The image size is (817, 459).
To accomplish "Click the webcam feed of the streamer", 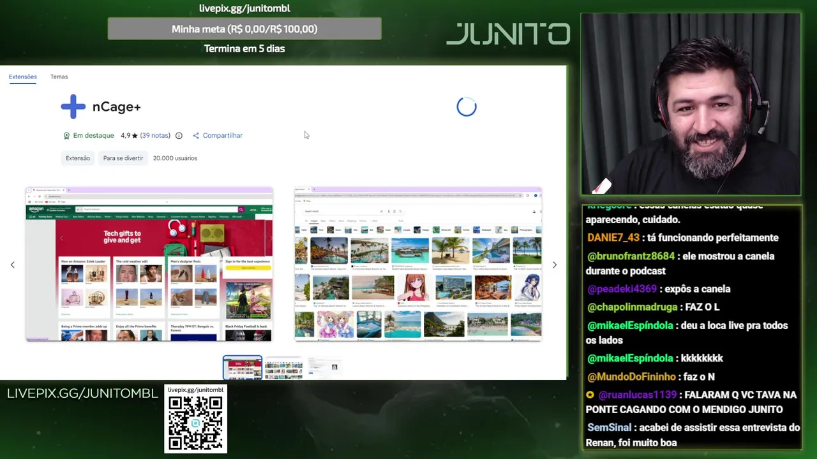I will pyautogui.click(x=691, y=104).
